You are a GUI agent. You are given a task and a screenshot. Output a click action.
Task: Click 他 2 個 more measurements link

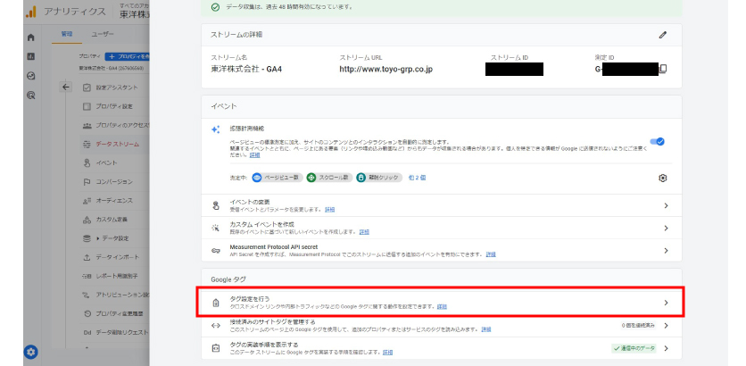417,178
